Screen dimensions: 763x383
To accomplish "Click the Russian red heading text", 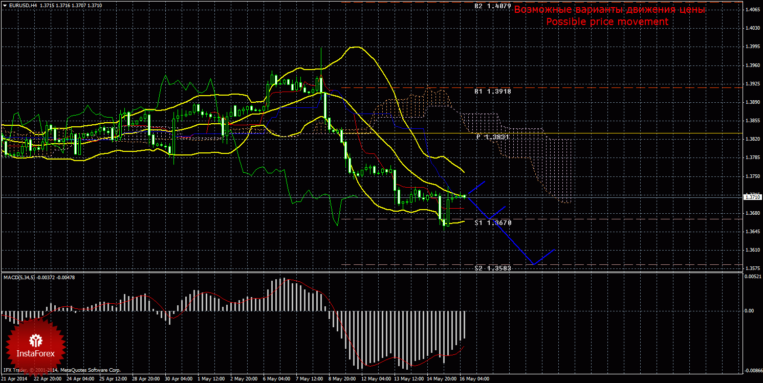I will pyautogui.click(x=609, y=10).
